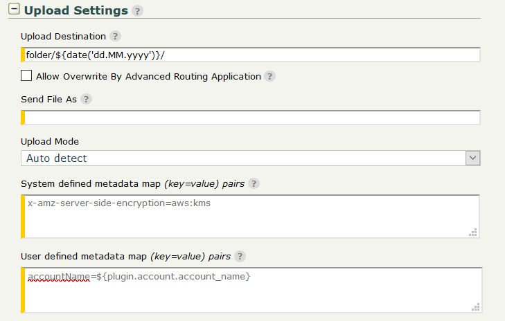Open help for User defined metadata map
505x321 pixels.
(240, 256)
